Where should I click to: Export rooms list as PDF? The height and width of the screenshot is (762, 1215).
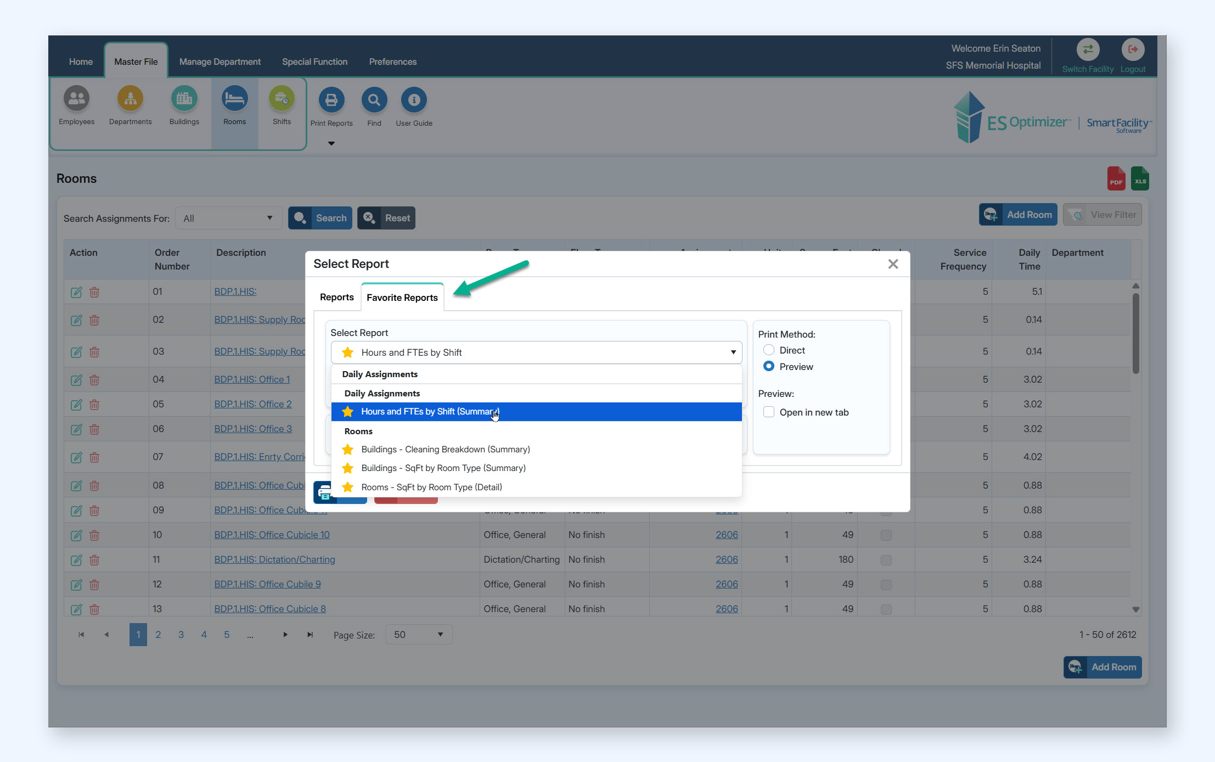pyautogui.click(x=1116, y=179)
